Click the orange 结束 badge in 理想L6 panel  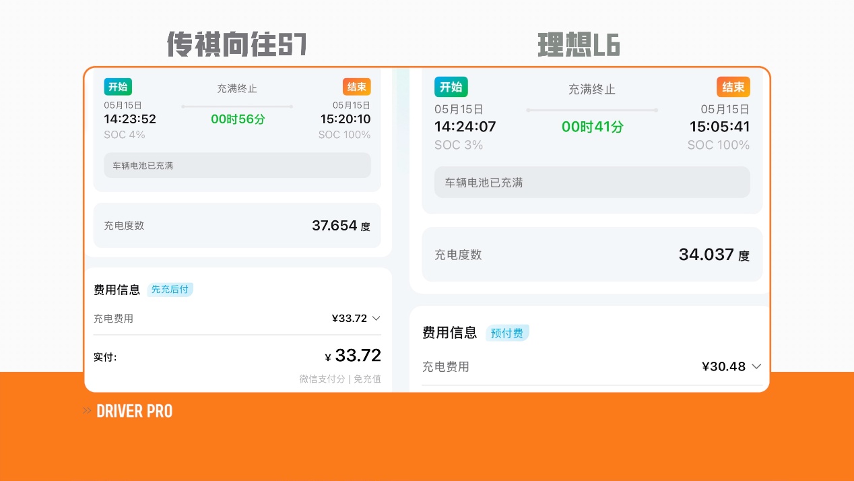[x=733, y=87]
